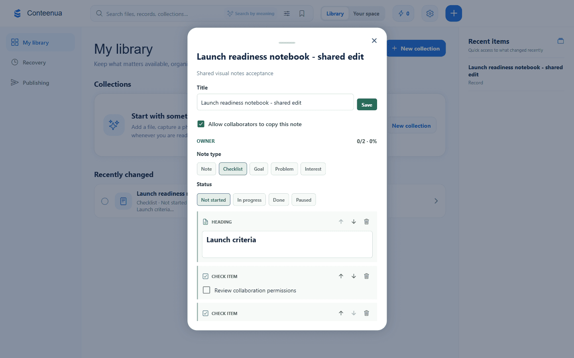Set note type to Checklist
The image size is (574, 358).
[233, 169]
